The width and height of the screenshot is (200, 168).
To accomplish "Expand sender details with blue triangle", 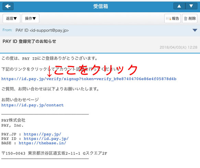I will click(x=195, y=30).
